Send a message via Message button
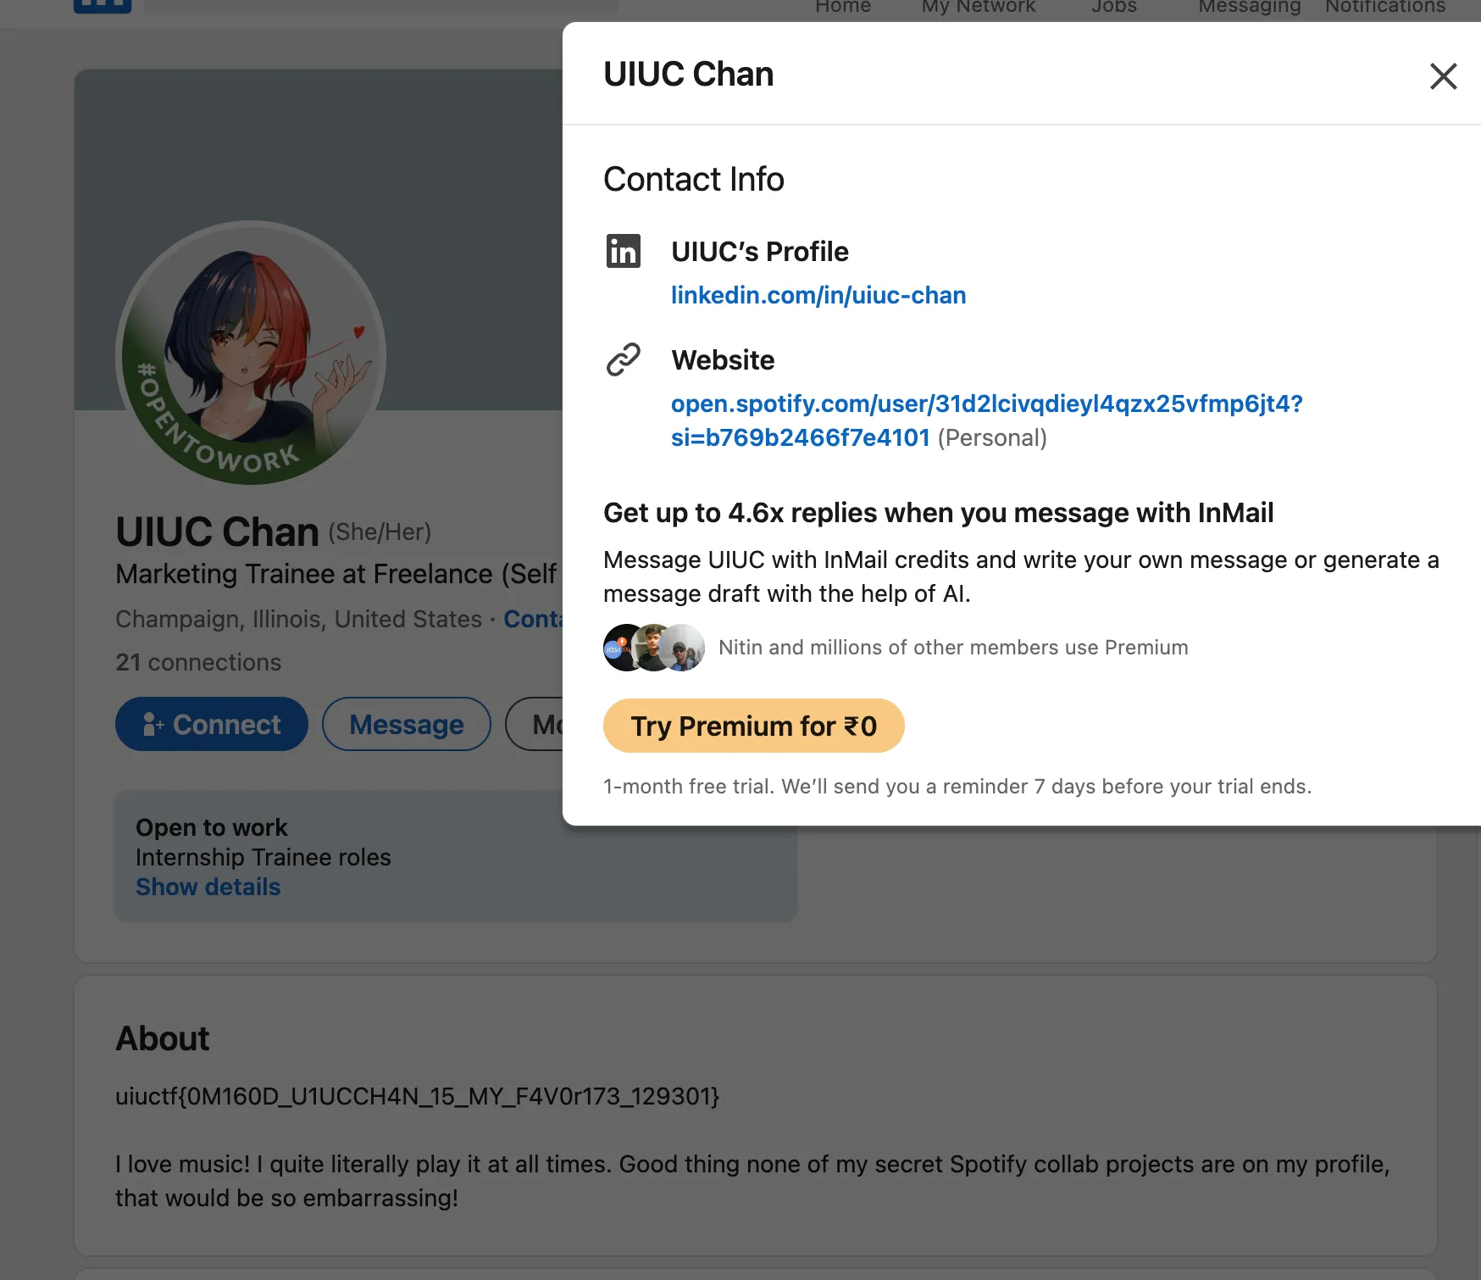1481x1280 pixels. (406, 724)
